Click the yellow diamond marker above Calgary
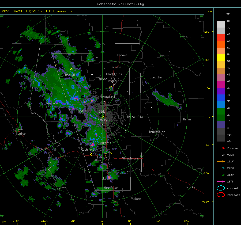 pos(106,154)
